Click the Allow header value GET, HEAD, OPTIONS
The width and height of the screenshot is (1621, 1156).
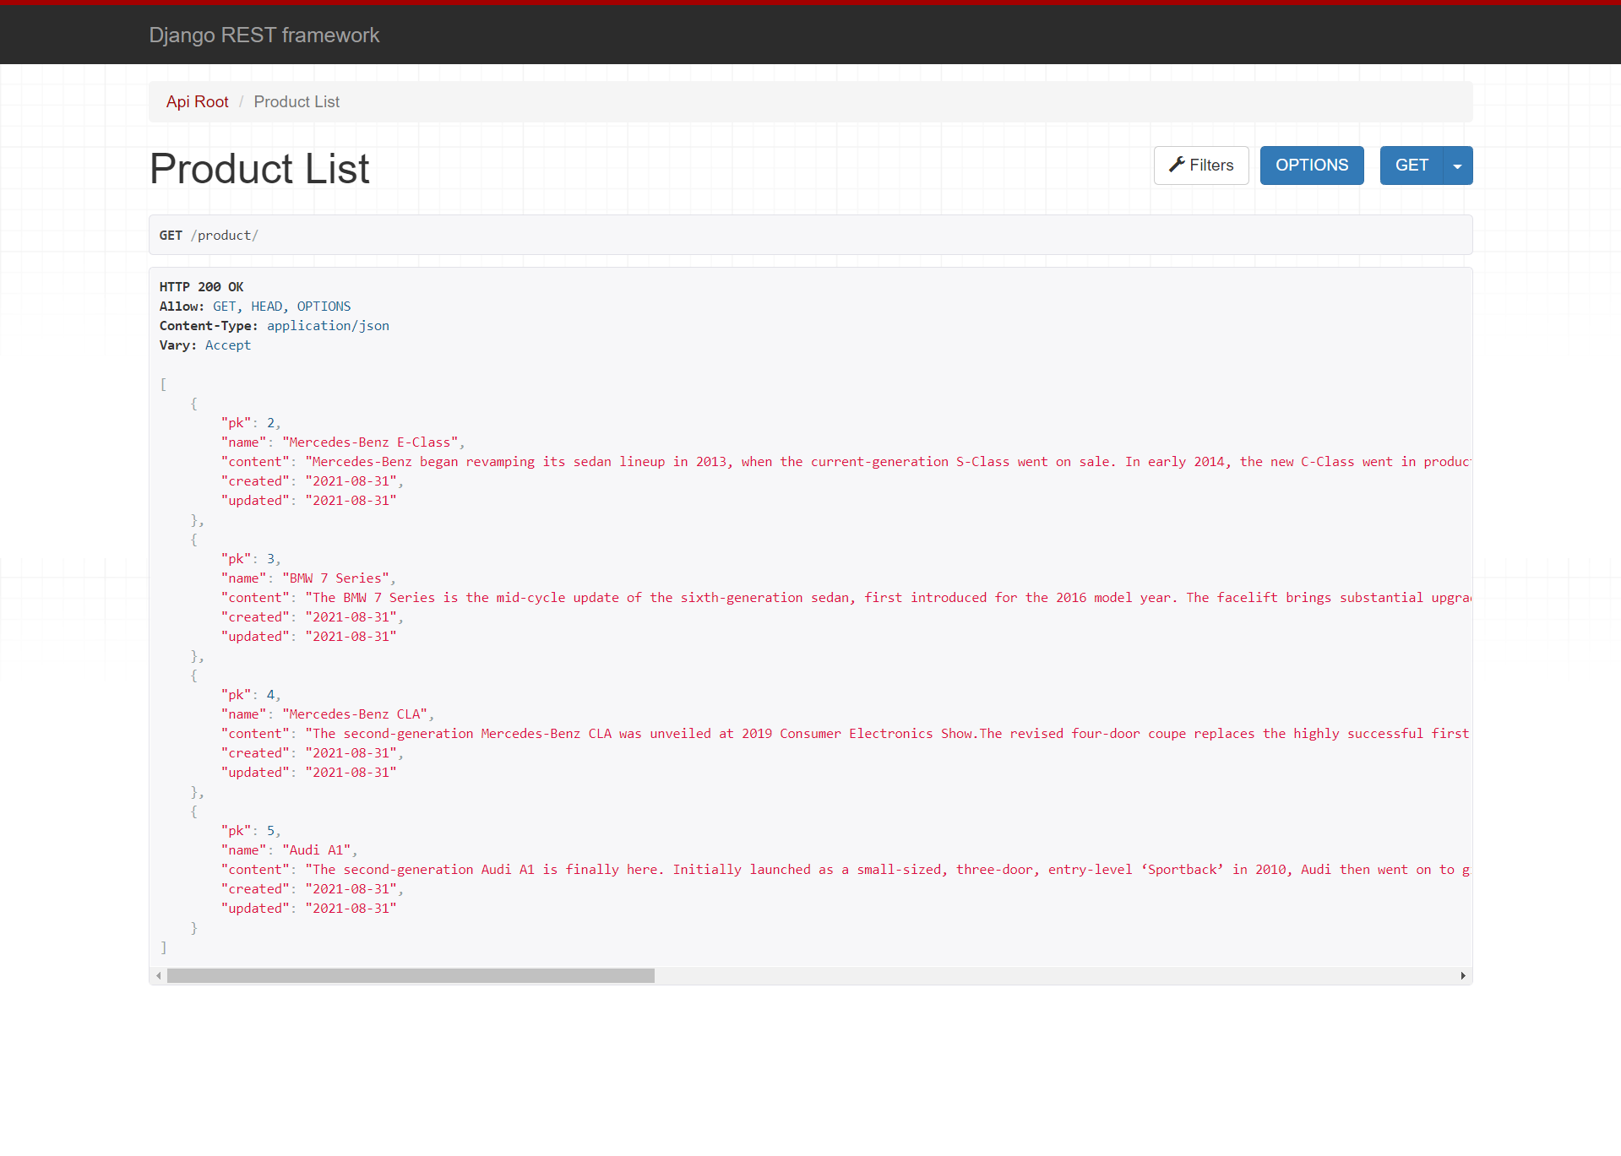point(281,307)
